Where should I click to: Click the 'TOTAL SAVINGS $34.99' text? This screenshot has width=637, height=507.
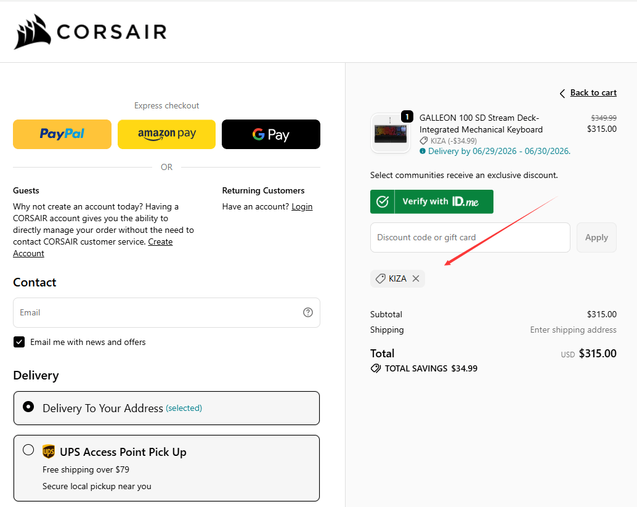[x=431, y=368]
